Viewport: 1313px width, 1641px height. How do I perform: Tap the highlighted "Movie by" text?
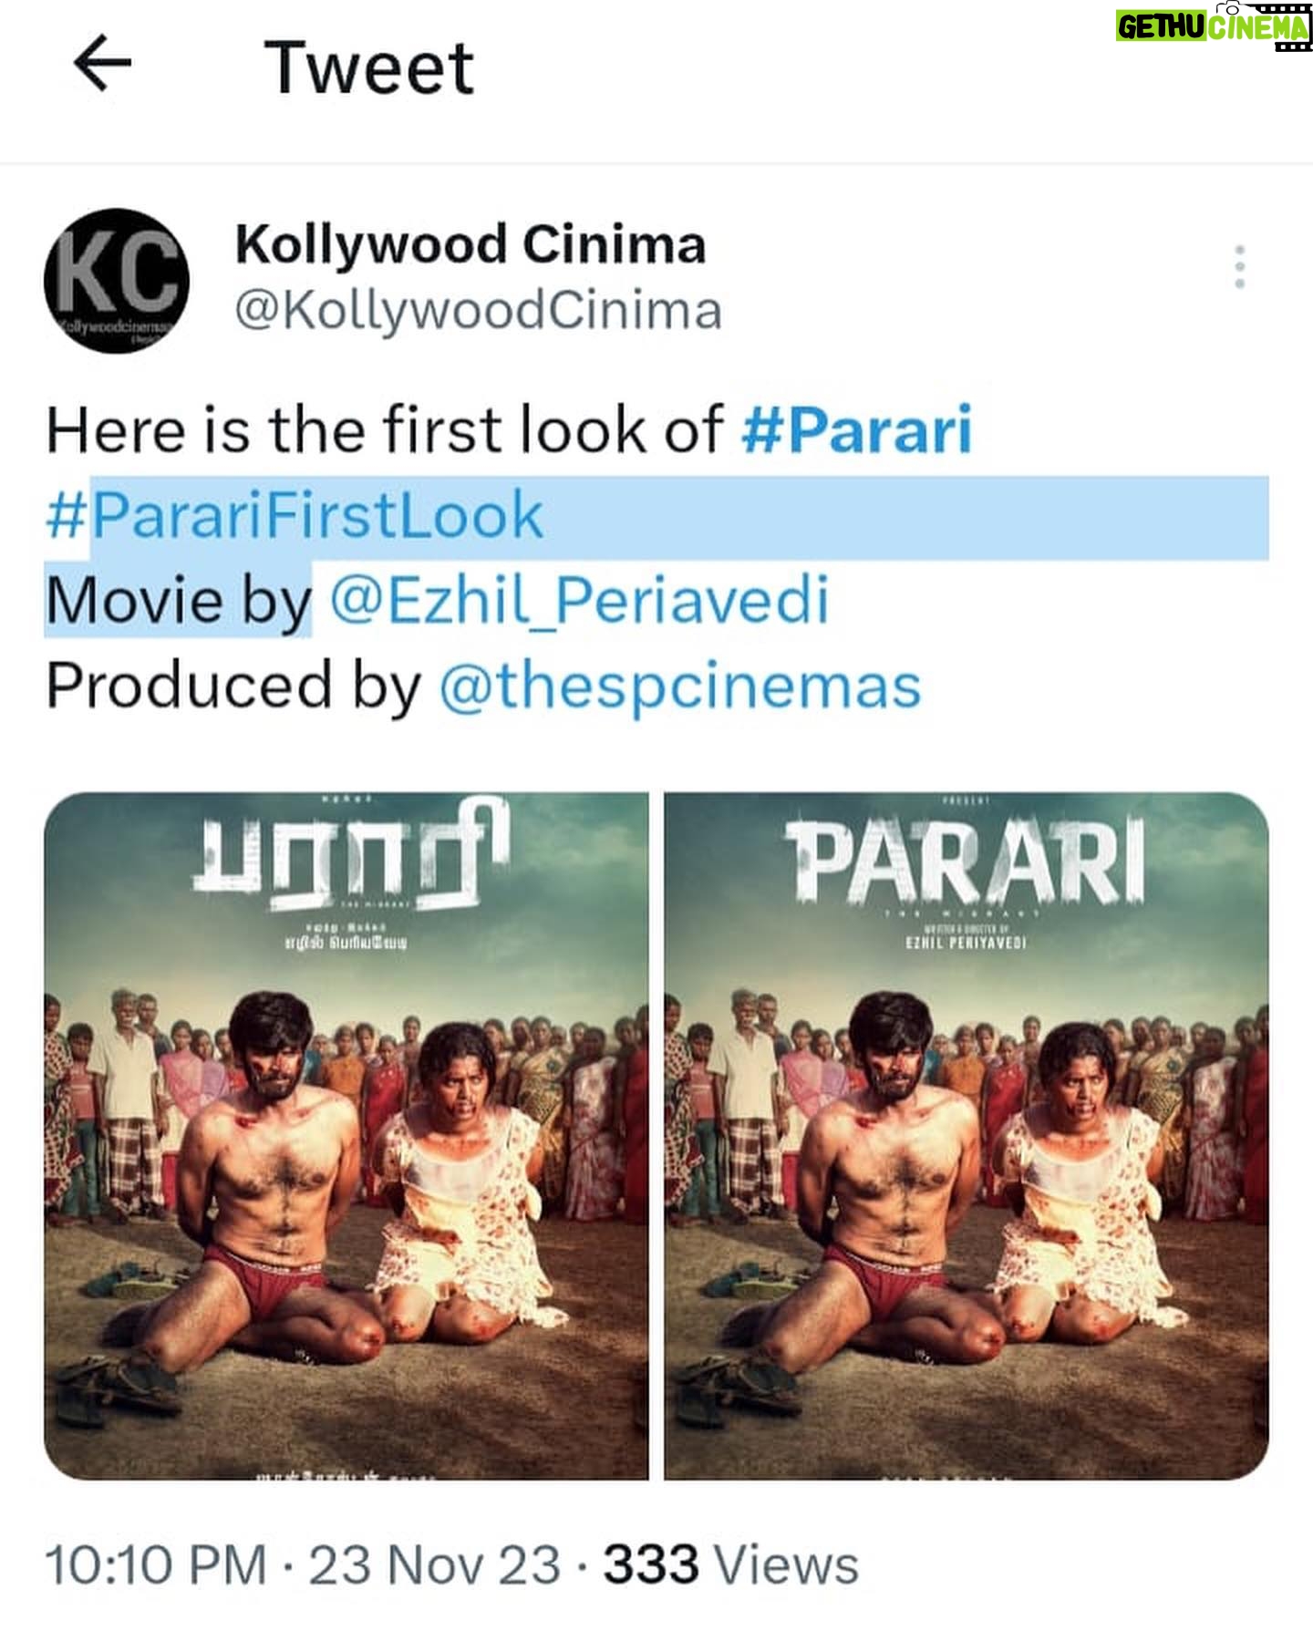(x=179, y=601)
